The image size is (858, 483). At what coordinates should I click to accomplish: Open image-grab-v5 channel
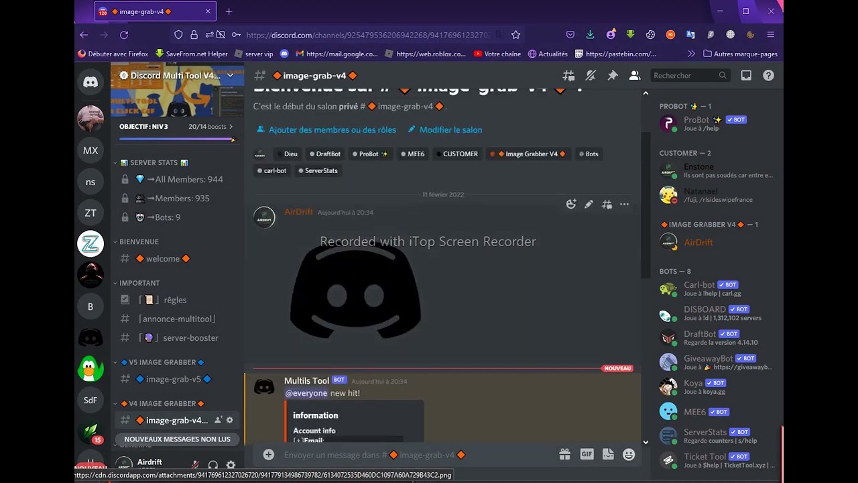point(177,379)
